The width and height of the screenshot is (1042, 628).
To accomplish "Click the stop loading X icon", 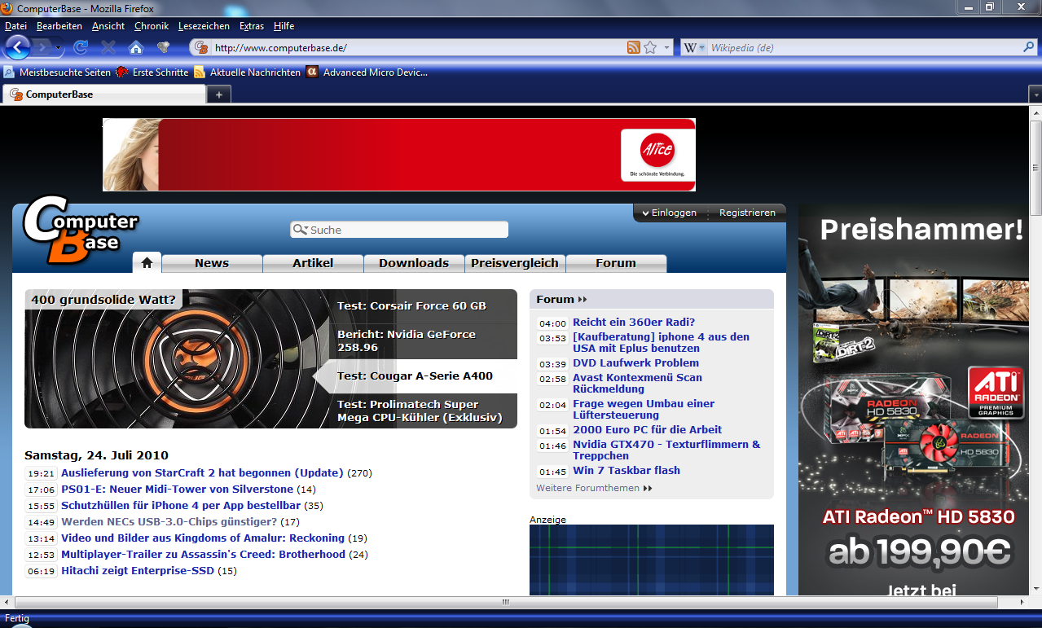I will (108, 48).
